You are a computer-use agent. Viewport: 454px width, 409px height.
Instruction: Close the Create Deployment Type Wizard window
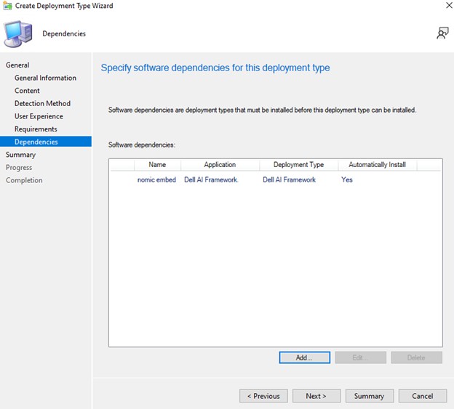tap(445, 6)
